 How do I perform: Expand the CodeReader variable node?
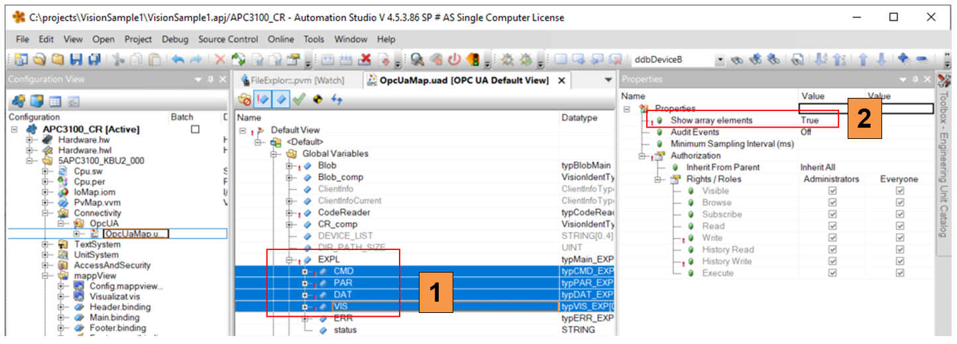[290, 213]
